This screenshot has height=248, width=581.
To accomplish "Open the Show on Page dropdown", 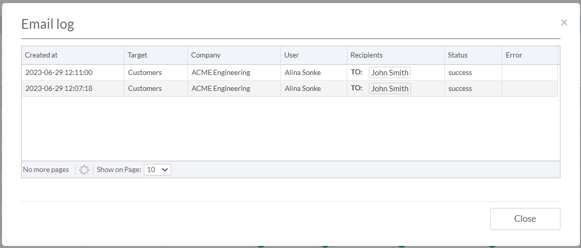I will point(157,169).
